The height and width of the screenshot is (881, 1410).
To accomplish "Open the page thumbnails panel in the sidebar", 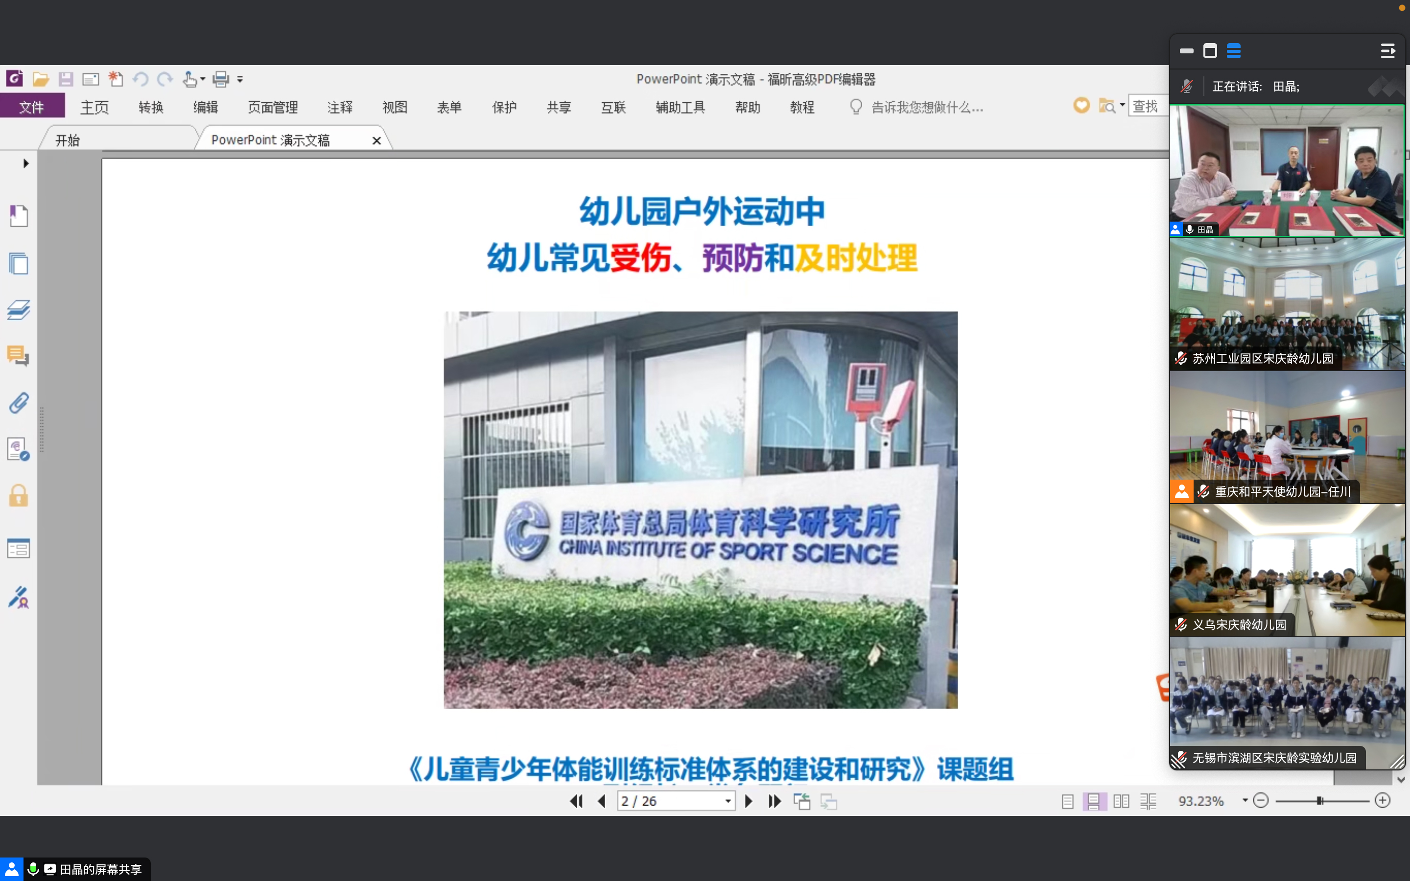I will coord(19,263).
